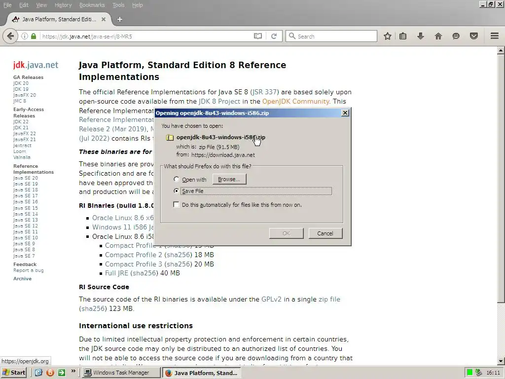Open the JDK 22 early-access link
Image resolution: width=505 pixels, height=379 pixels.
point(21,122)
